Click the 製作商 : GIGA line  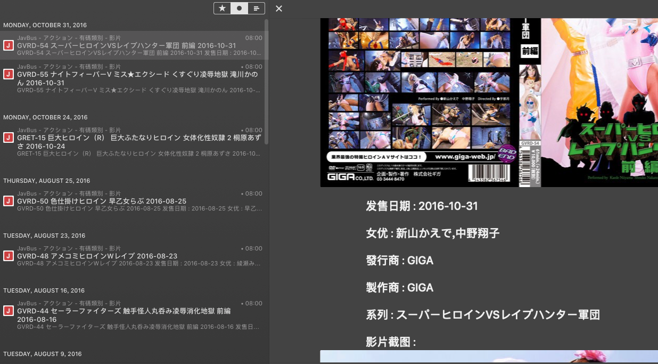tap(400, 288)
